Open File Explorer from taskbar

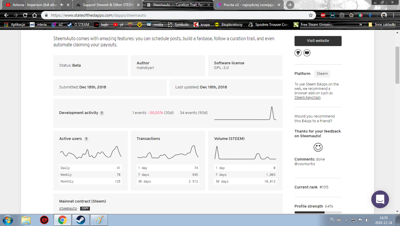tap(26, 220)
